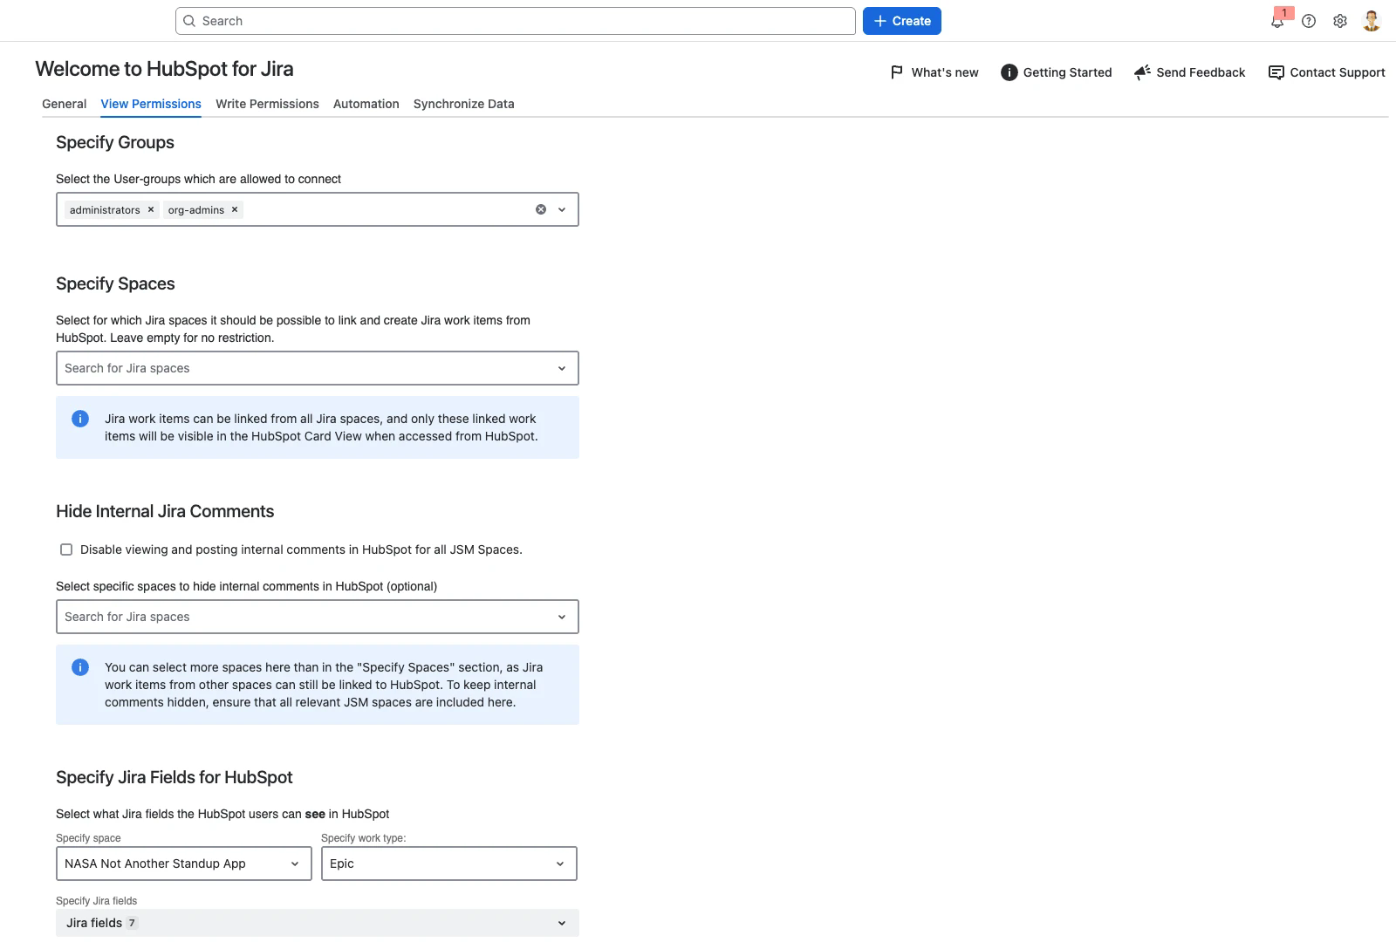Image resolution: width=1396 pixels, height=942 pixels.
Task: Click the info icon in internal comments note
Action: tap(80, 667)
